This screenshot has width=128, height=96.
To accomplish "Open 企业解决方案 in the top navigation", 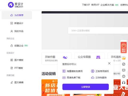I will [107, 5].
